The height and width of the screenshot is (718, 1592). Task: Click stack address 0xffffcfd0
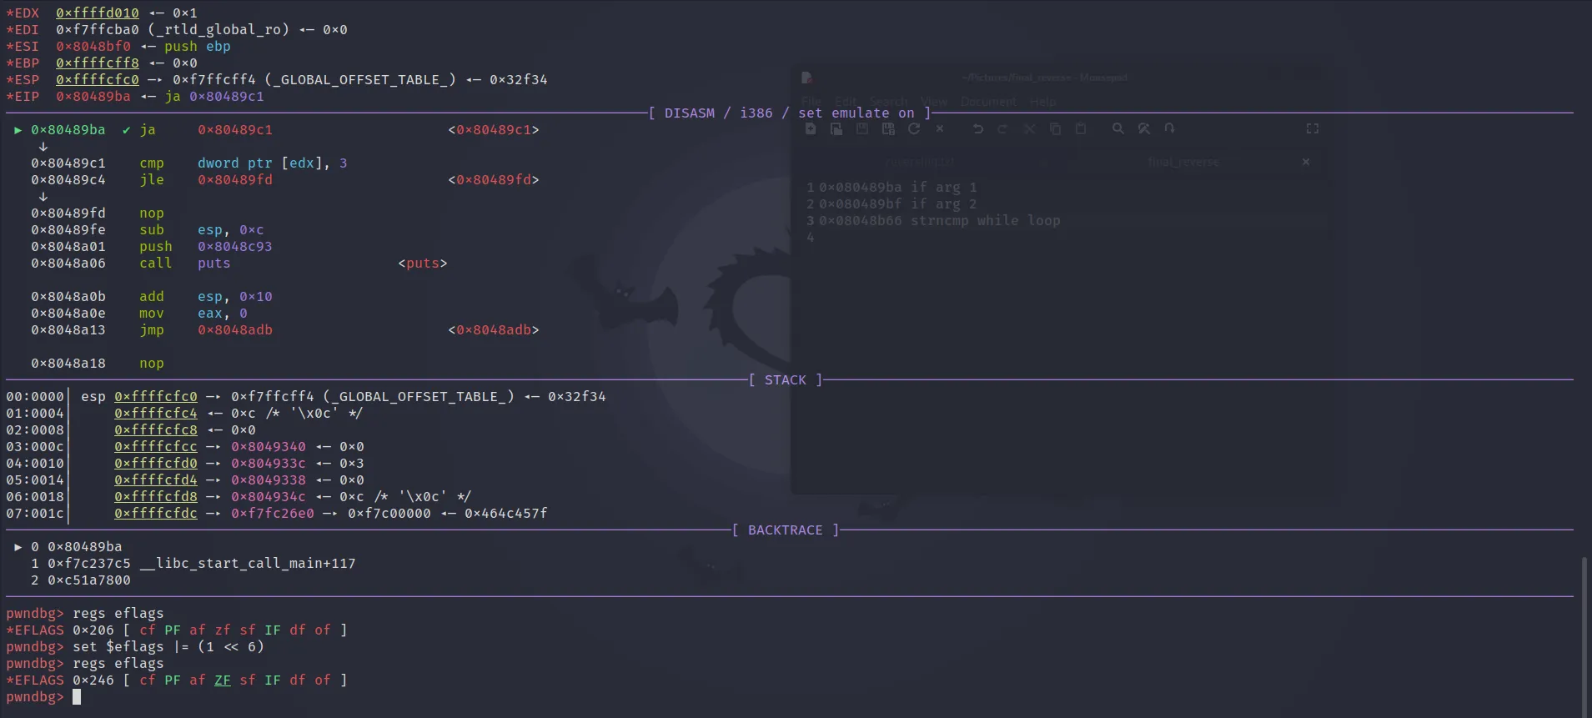156,464
